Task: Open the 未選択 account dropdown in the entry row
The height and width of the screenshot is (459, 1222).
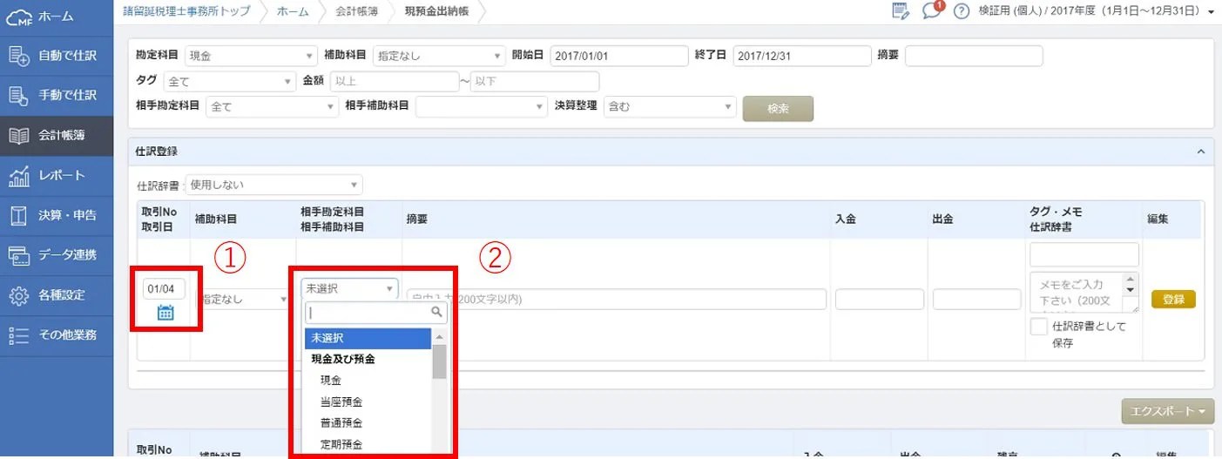Action: click(x=349, y=288)
